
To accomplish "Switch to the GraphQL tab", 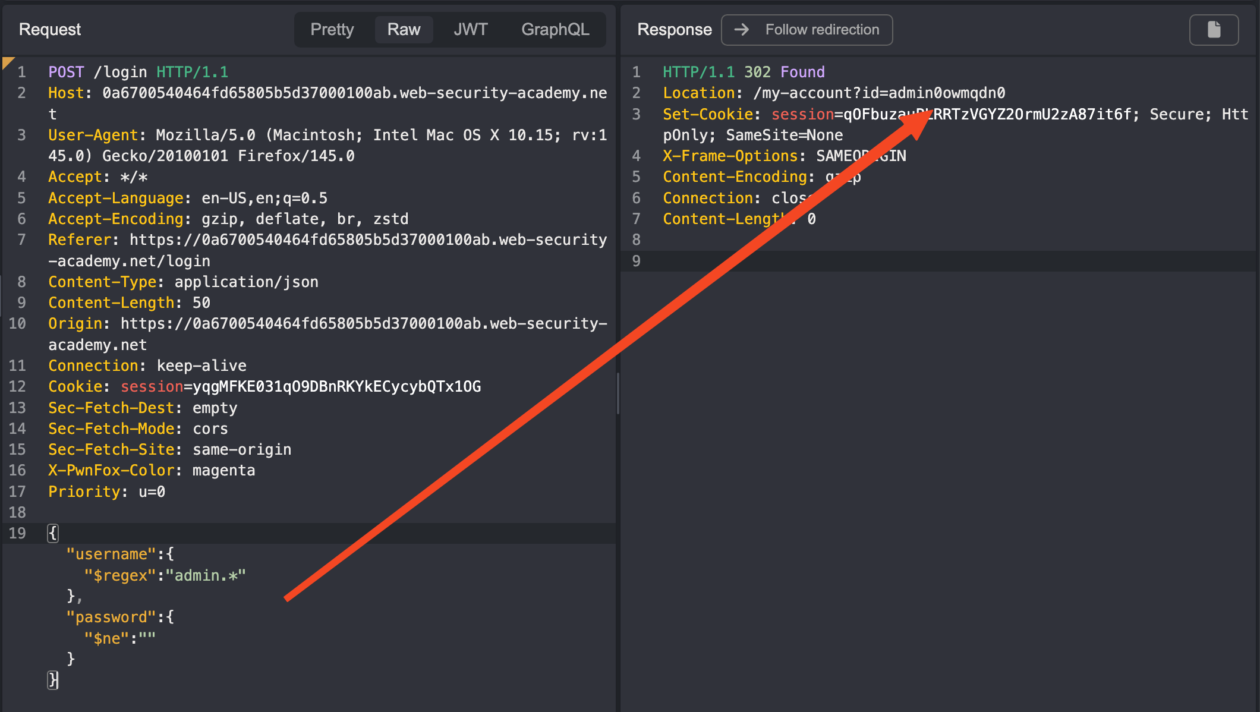I will (555, 30).
